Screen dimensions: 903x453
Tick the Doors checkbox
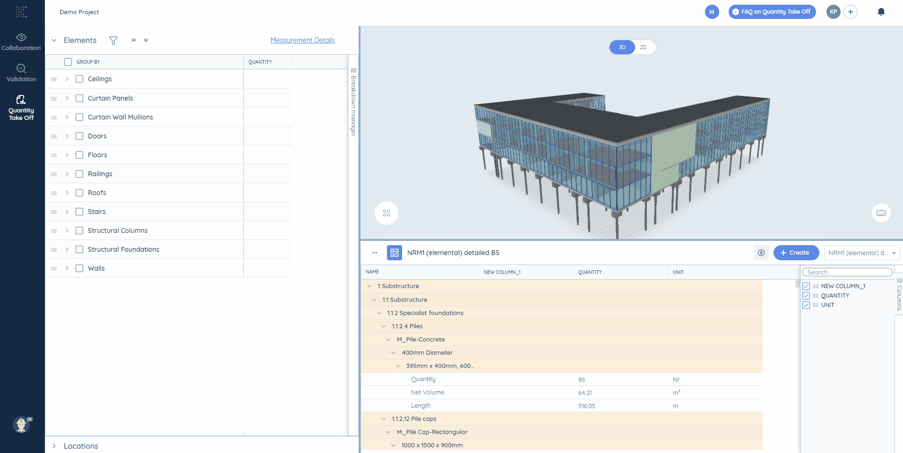[x=79, y=136]
